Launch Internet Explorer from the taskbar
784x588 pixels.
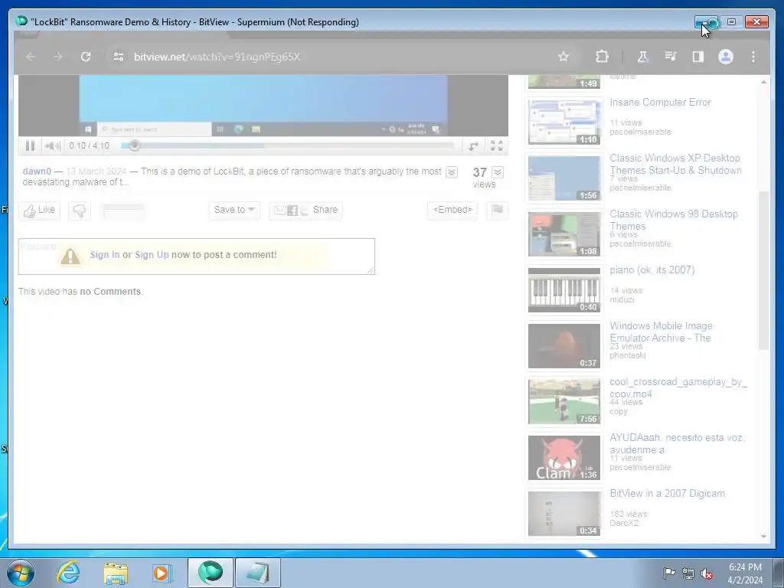coord(68,573)
